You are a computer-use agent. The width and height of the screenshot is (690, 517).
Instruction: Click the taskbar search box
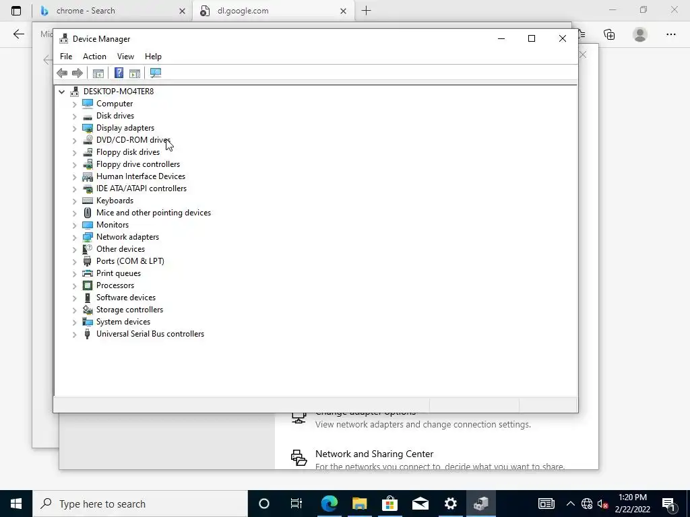(140, 504)
